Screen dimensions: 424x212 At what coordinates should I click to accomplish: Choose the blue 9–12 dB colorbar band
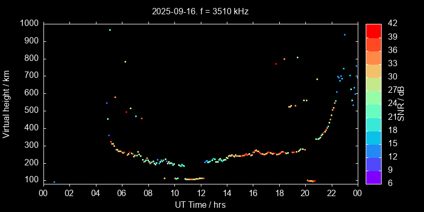pyautogui.click(x=374, y=164)
